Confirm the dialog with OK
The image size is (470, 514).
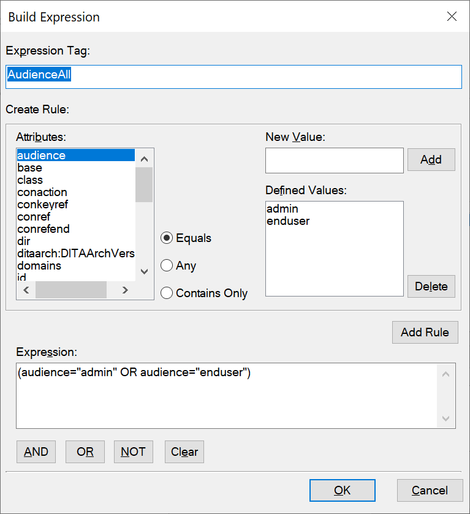coord(342,490)
